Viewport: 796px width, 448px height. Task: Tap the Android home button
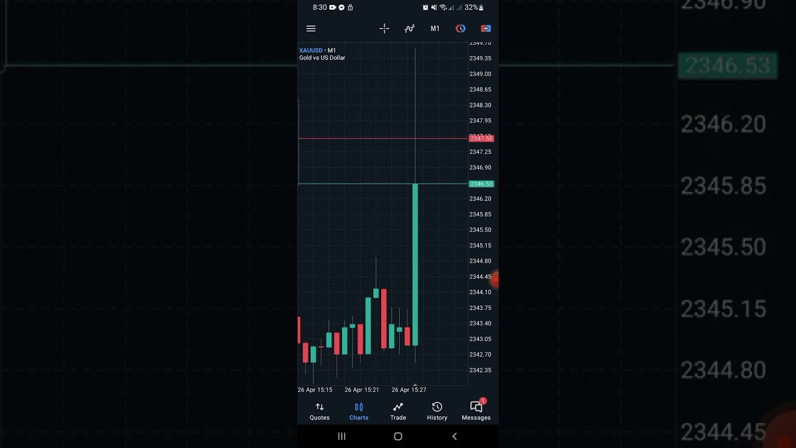click(x=398, y=436)
